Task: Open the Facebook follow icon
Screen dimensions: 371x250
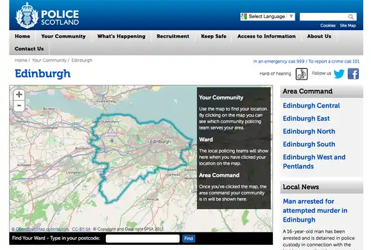Action: pyautogui.click(x=353, y=74)
